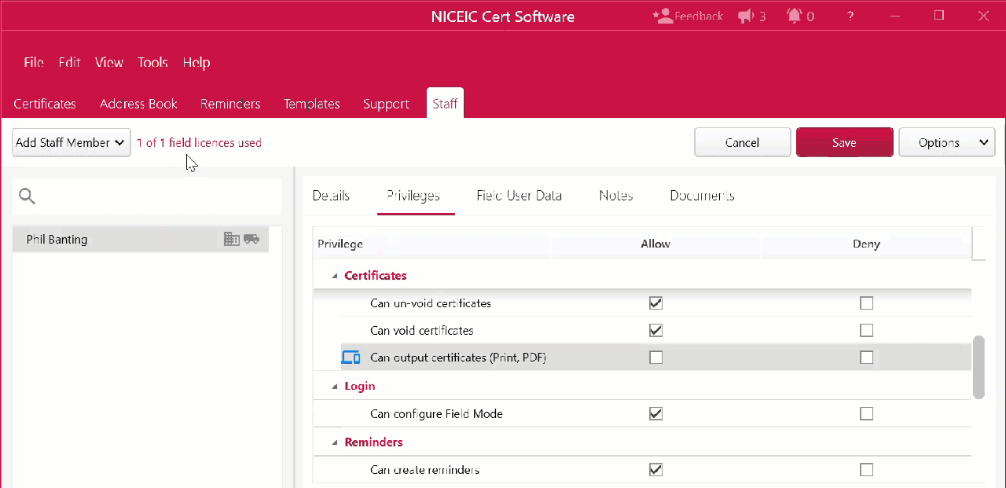The image size is (1006, 488).
Task: Switch to the Certificates tab
Action: pyautogui.click(x=45, y=104)
